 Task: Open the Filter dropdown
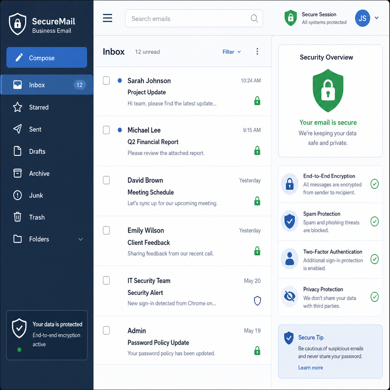pos(232,52)
